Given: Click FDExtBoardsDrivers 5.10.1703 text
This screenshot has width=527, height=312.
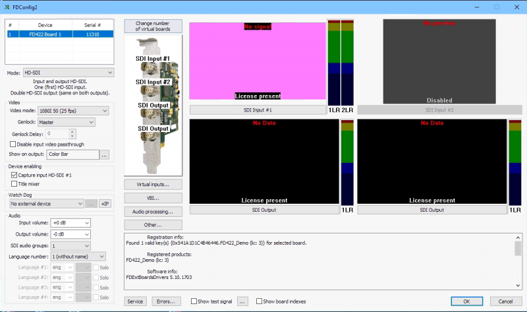Looking at the screenshot, I should [x=159, y=277].
